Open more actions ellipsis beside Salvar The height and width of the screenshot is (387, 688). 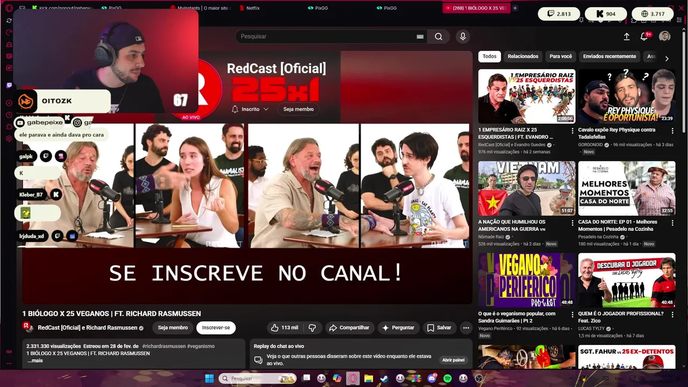[466, 328]
